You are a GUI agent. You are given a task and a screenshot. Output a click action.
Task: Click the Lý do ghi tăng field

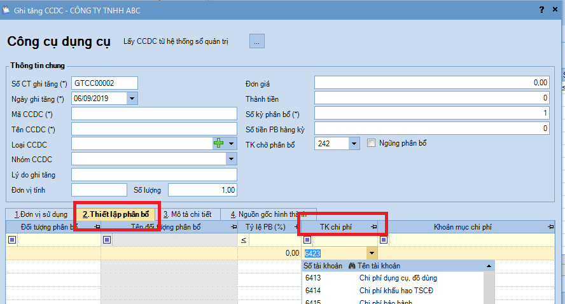(x=154, y=175)
